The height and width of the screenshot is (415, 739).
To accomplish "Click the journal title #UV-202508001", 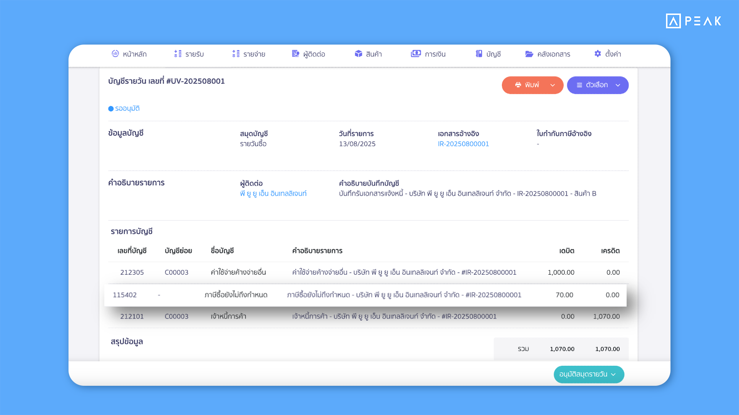I will coord(196,81).
